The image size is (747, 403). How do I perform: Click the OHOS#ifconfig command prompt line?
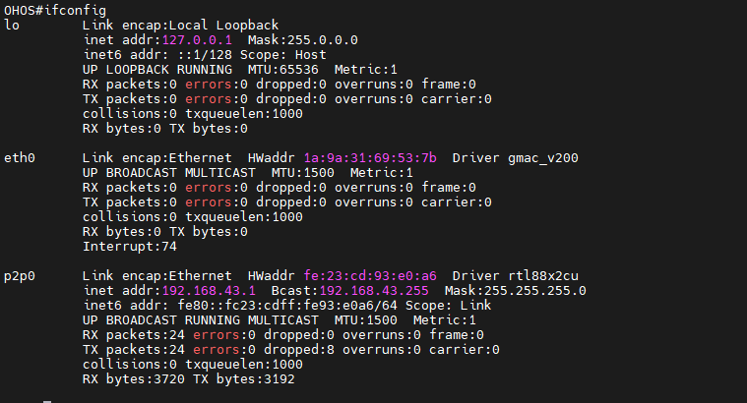pyautogui.click(x=55, y=11)
